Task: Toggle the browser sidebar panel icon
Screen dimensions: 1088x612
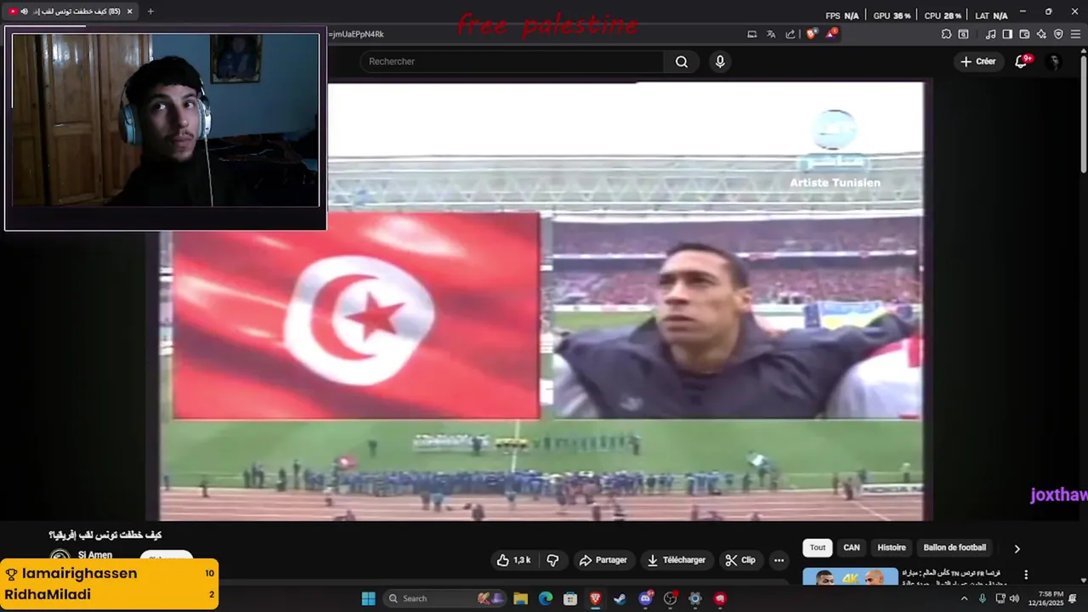Action: tap(1007, 34)
